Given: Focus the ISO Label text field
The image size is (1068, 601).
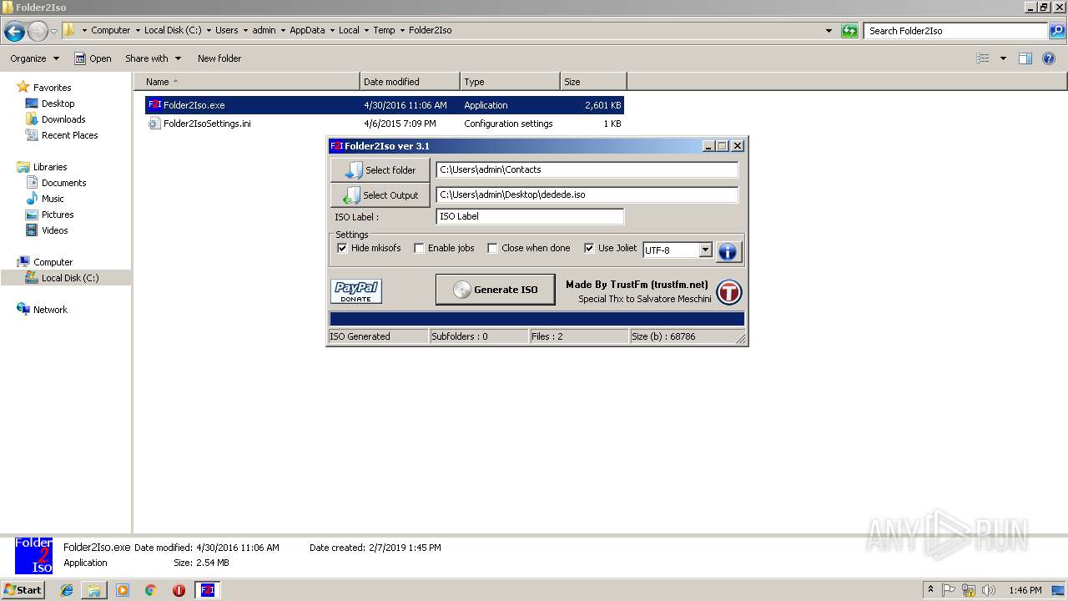Looking at the screenshot, I should [x=529, y=216].
